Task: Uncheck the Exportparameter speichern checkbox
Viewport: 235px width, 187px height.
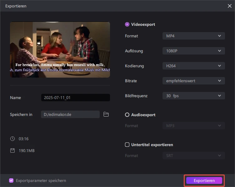Action: pos(12,180)
